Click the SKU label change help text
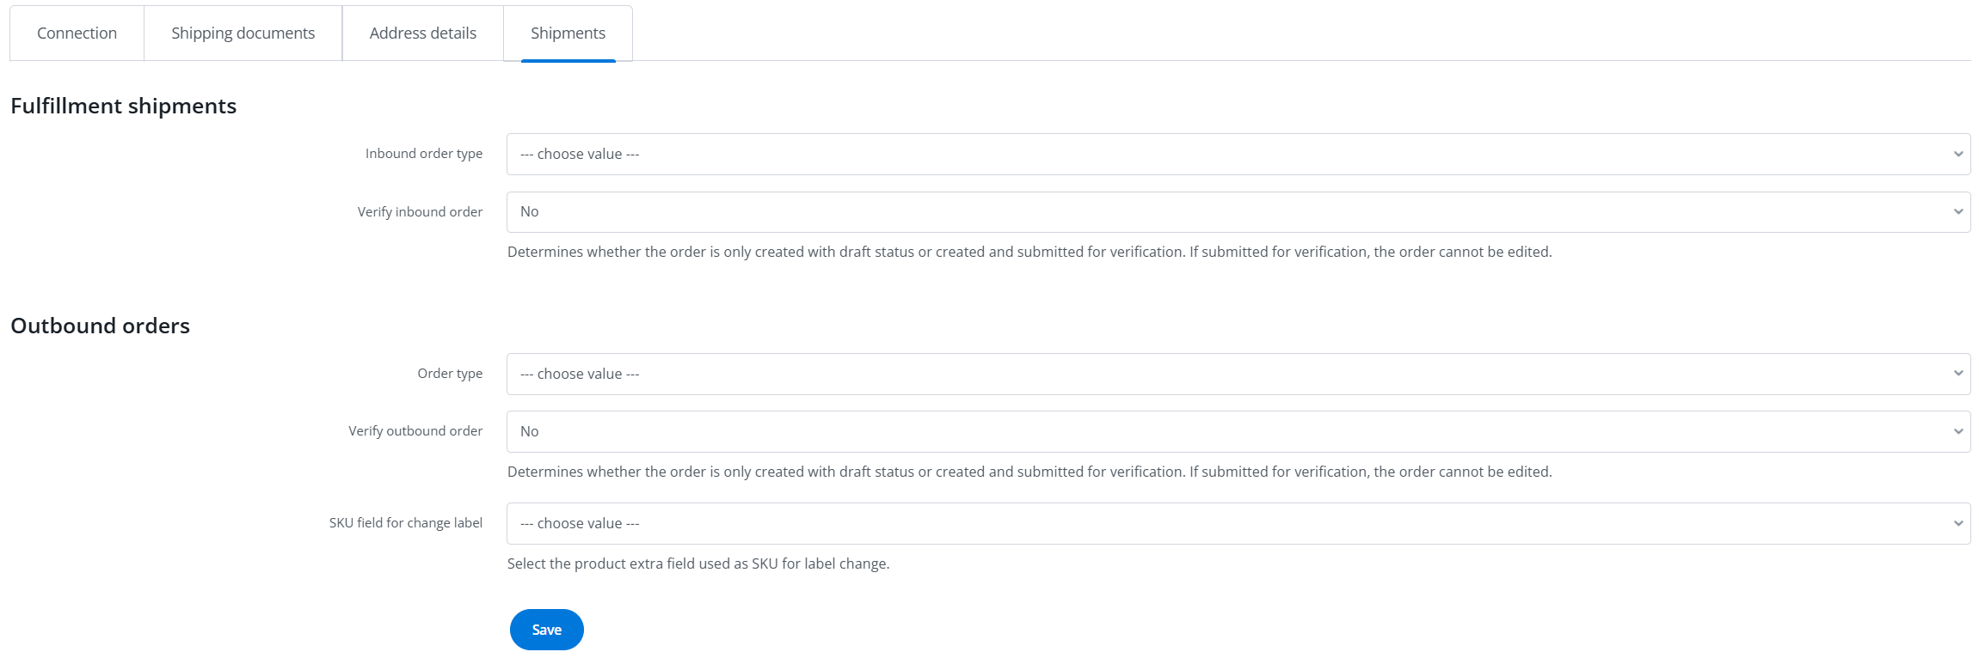Viewport: 1979px width, 658px height. click(x=698, y=564)
